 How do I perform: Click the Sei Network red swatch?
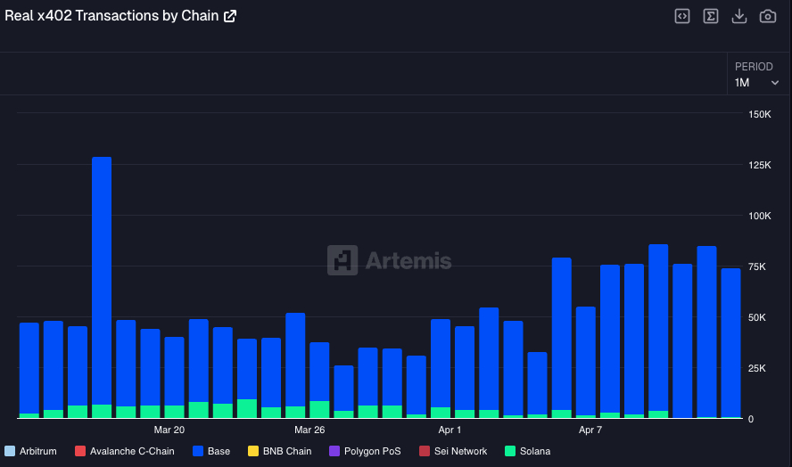(425, 451)
